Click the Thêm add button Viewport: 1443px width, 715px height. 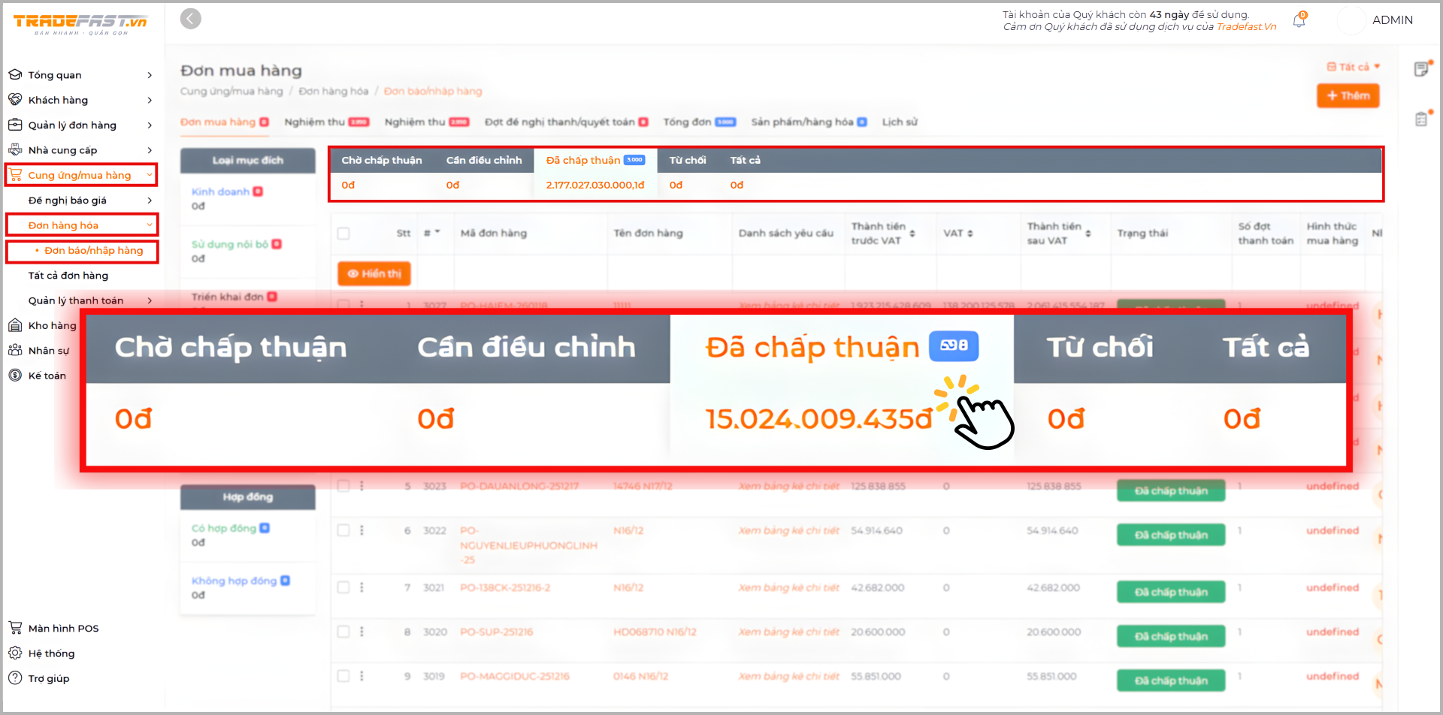[x=1348, y=95]
